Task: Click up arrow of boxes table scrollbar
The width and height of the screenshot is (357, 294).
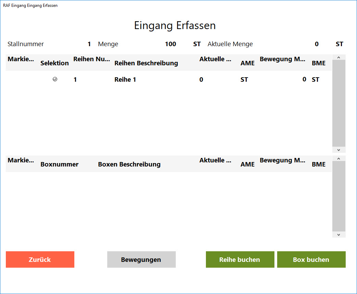Action: (x=338, y=159)
